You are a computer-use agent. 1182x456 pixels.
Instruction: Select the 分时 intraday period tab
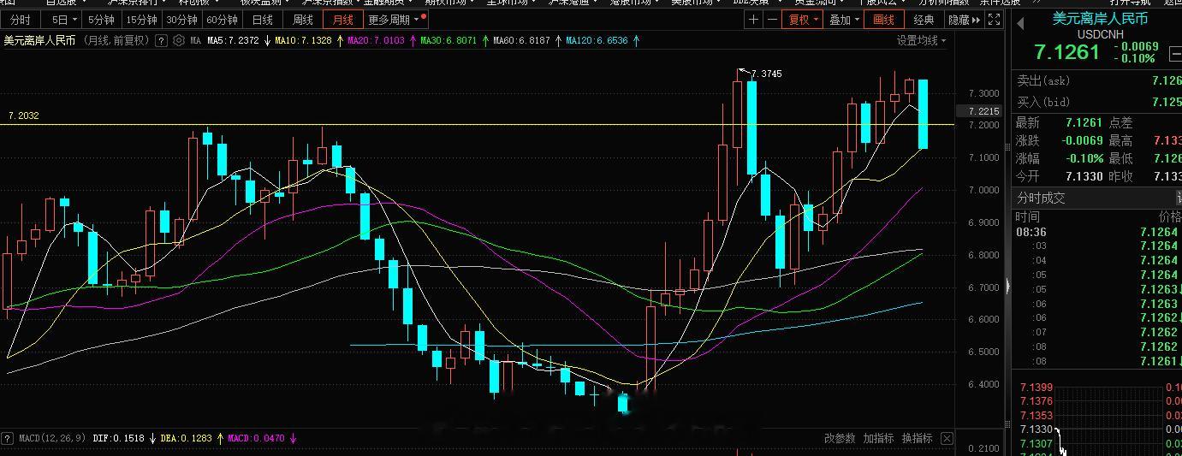pos(20,20)
